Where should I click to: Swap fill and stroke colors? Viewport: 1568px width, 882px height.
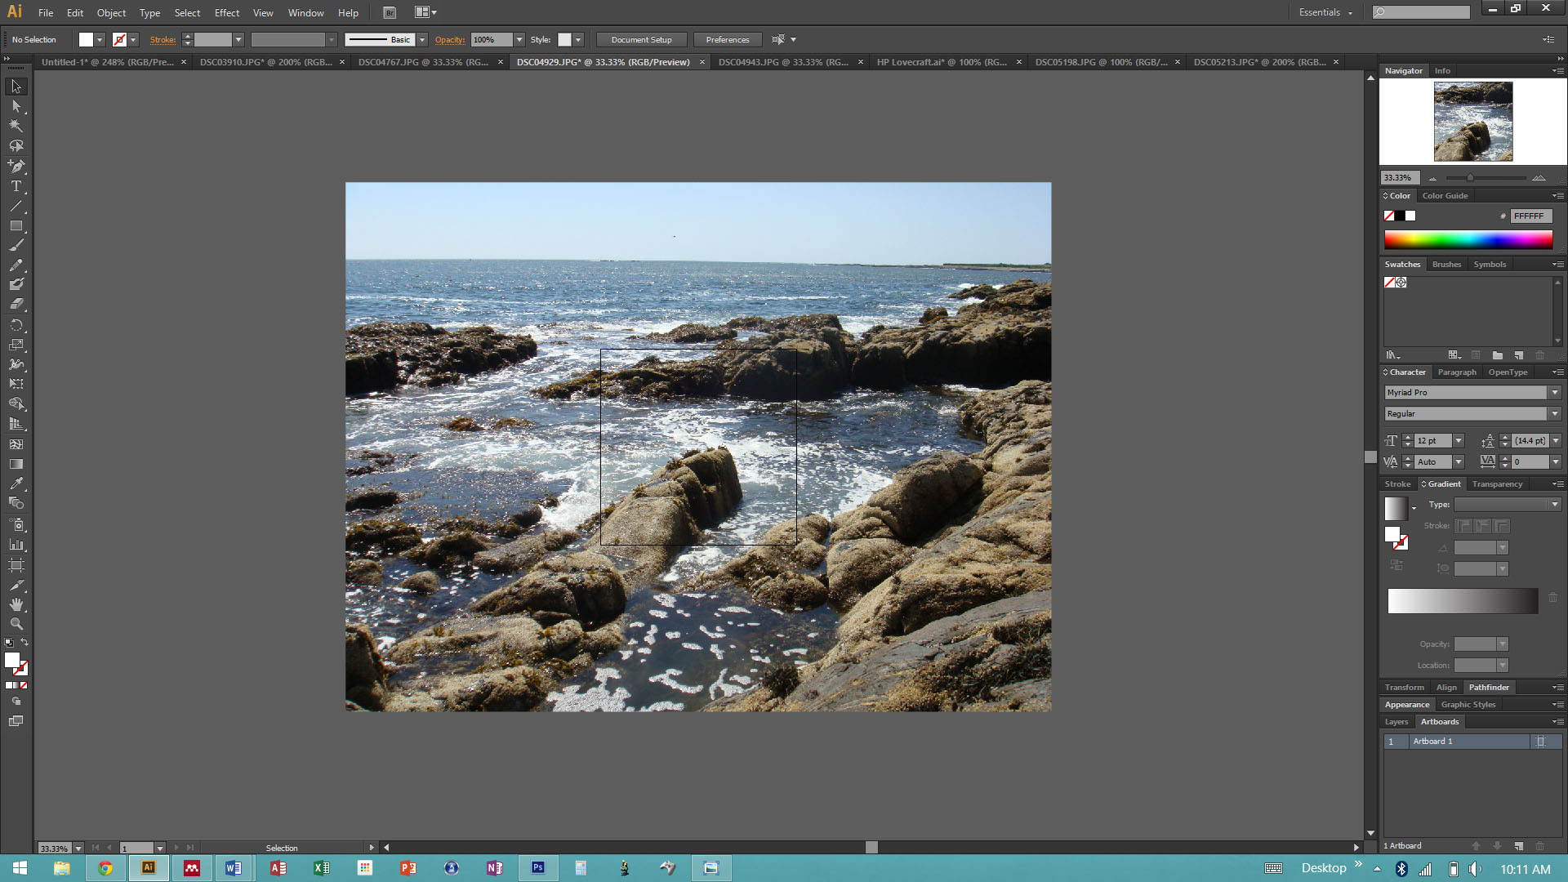coord(24,642)
